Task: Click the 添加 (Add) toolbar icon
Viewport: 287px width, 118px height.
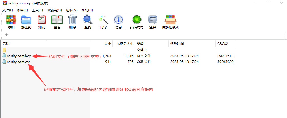Action: 11,20
